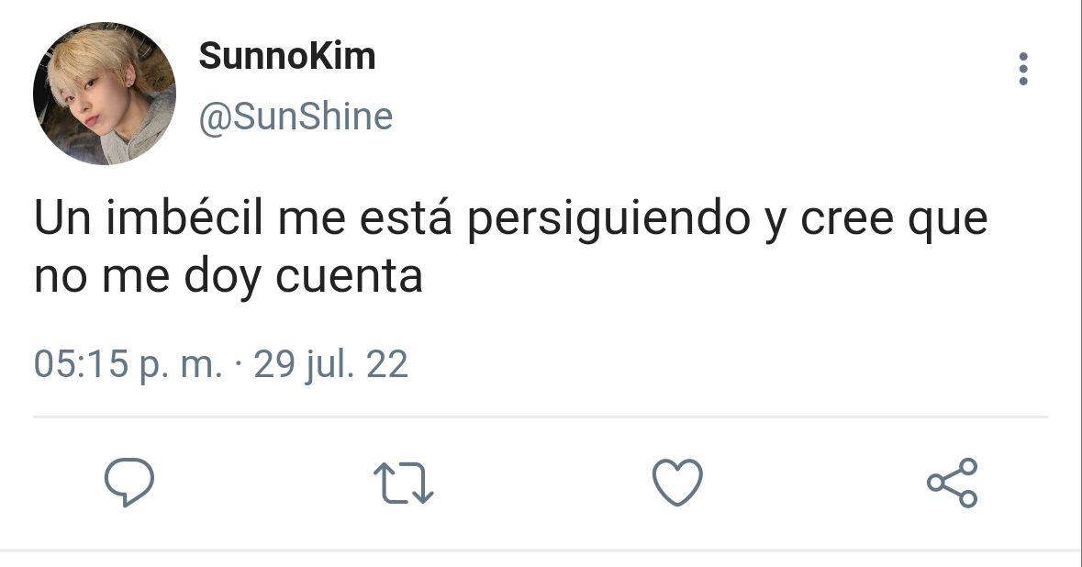
Task: Click the divider line above the action icons
Action: click(541, 417)
